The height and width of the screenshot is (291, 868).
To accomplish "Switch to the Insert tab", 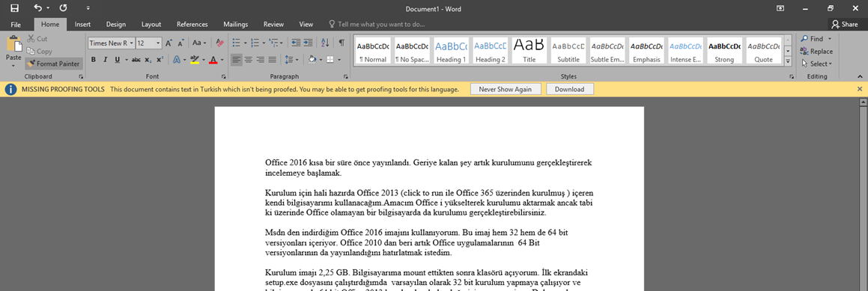I will (82, 25).
